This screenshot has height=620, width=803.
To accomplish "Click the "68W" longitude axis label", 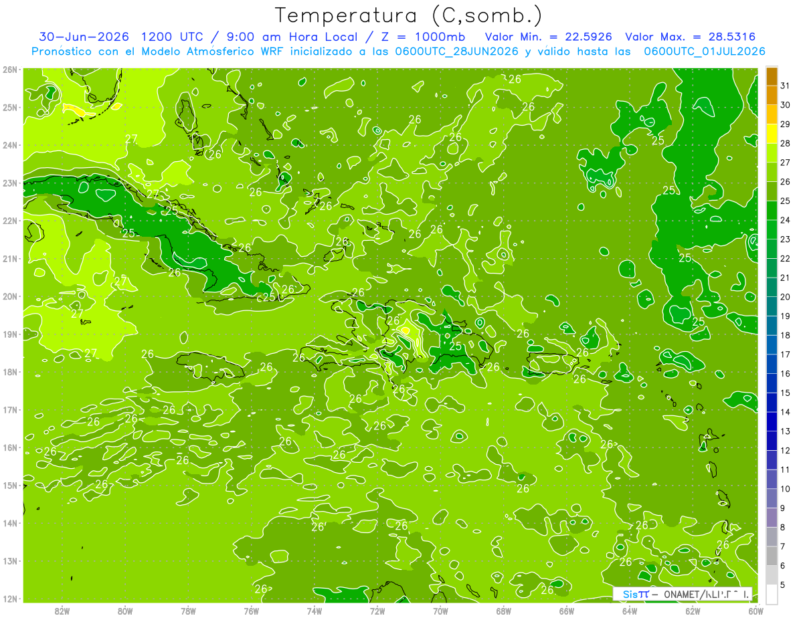I will (x=504, y=611).
